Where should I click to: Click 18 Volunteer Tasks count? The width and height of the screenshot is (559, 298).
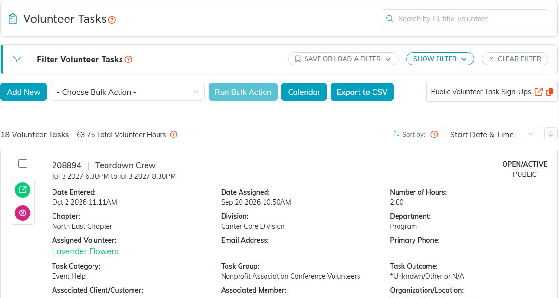[35, 135]
